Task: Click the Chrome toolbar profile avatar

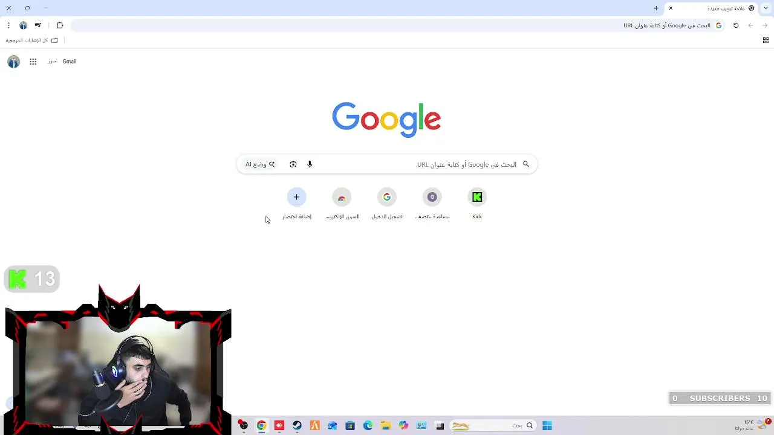Action: click(23, 25)
